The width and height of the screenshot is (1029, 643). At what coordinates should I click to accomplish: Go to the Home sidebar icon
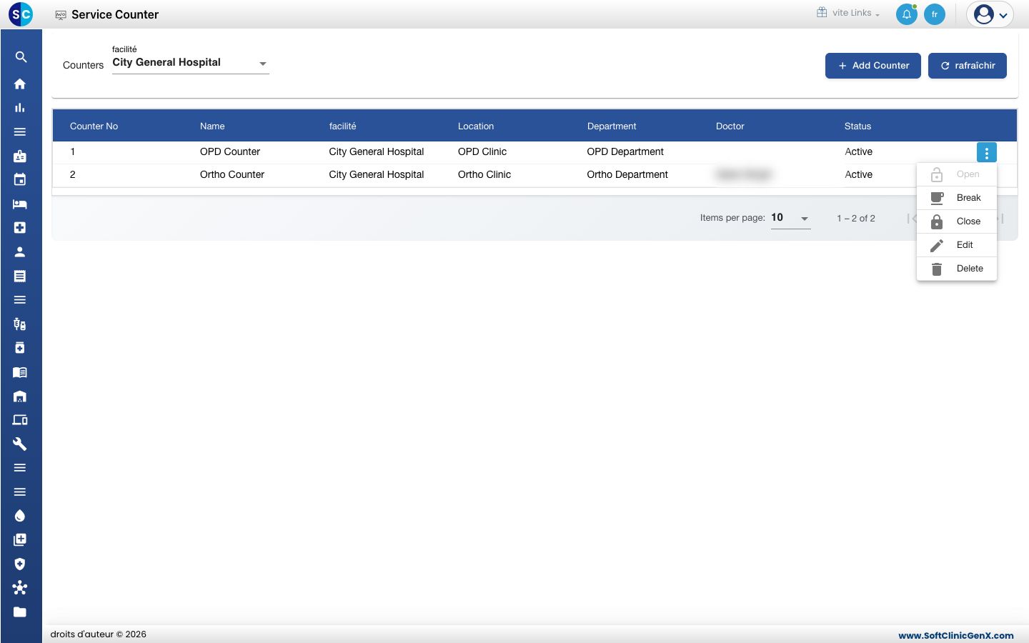pos(20,84)
